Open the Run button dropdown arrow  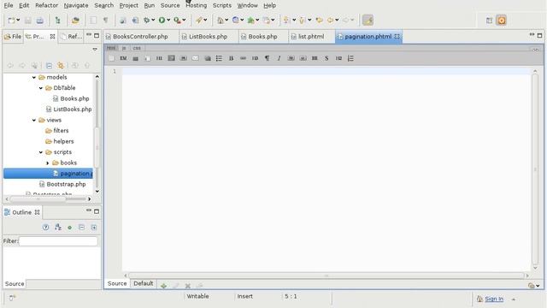tap(168, 21)
